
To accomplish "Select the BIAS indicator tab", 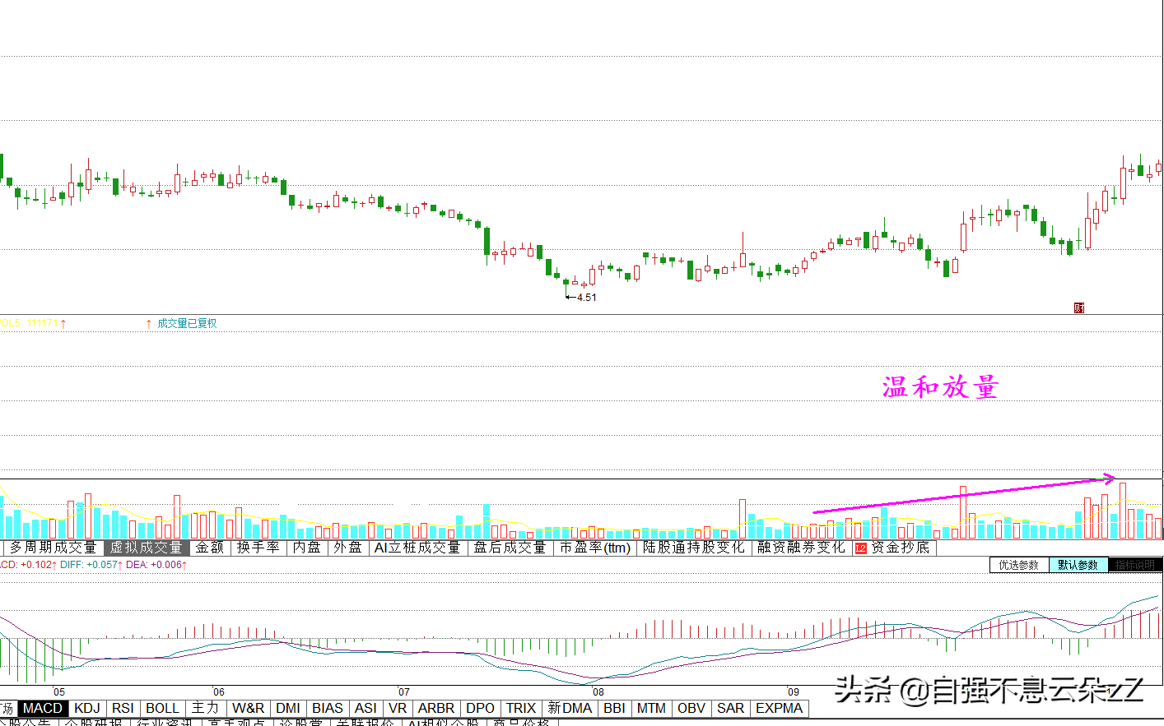I will pos(328,708).
